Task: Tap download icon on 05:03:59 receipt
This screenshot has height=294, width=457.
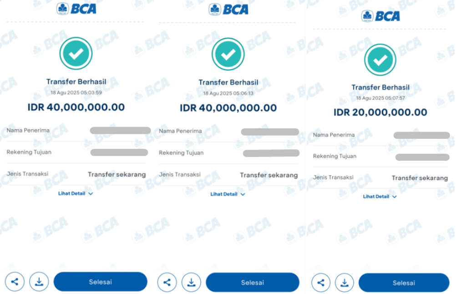Action: coord(39,282)
